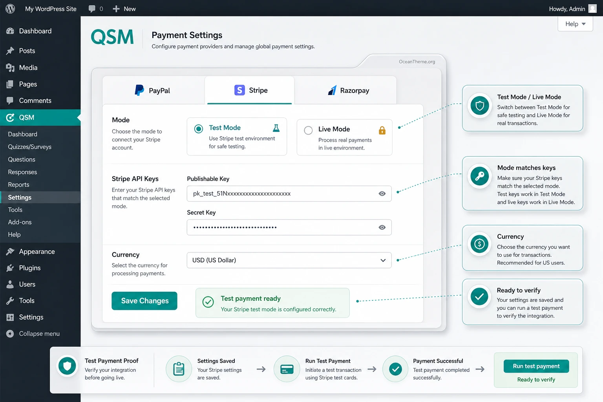
Task: Open the Plugins sidebar menu
Action: (30, 268)
